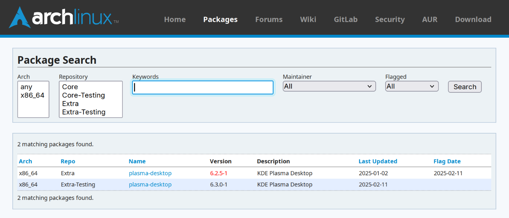509x218 pixels.
Task: Click the Description column header
Action: point(273,162)
